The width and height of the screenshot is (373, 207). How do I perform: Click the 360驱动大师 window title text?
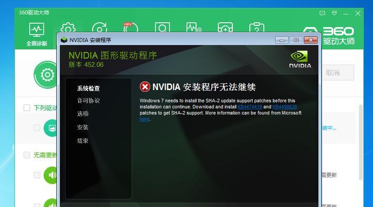point(34,12)
